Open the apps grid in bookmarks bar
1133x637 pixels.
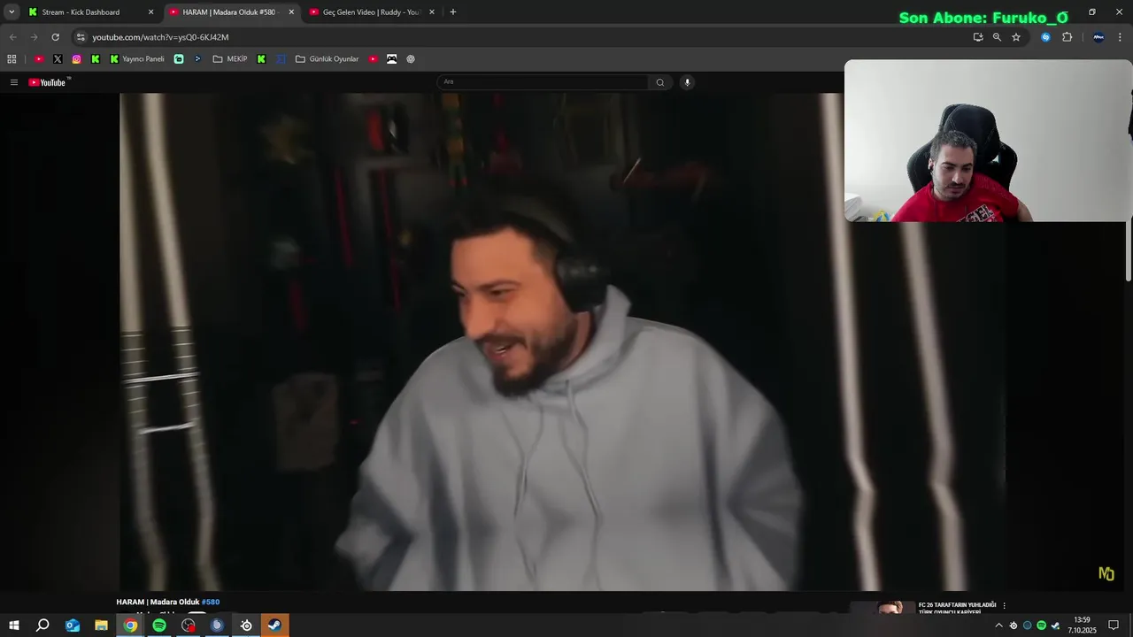pos(12,59)
